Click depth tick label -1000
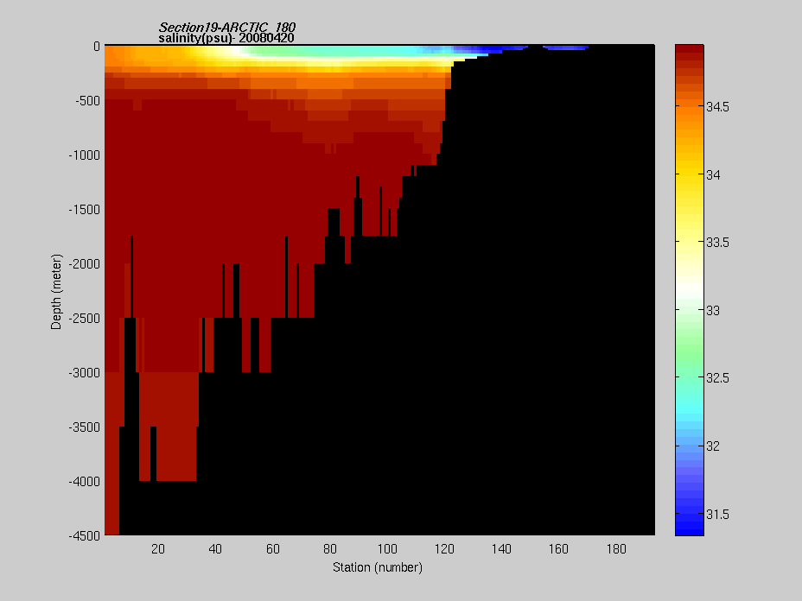This screenshot has height=601, width=802. (x=85, y=155)
